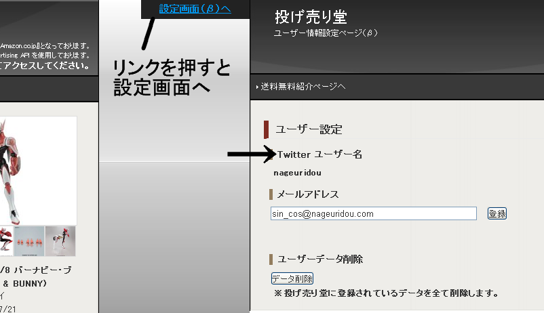Viewport: 544px width, 313px height.
Task: Go to 送料無料紹介ページへ link
Action: tap(303, 87)
